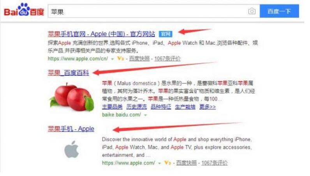Click the 官网 badge beside Apple result
Screen dimensions: 310x176
166,34
